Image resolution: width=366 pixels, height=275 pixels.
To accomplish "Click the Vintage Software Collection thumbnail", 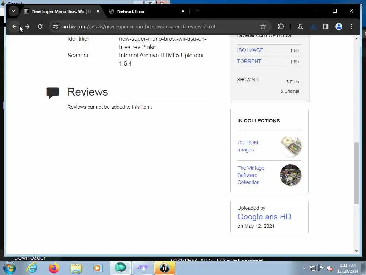I will 291,175.
